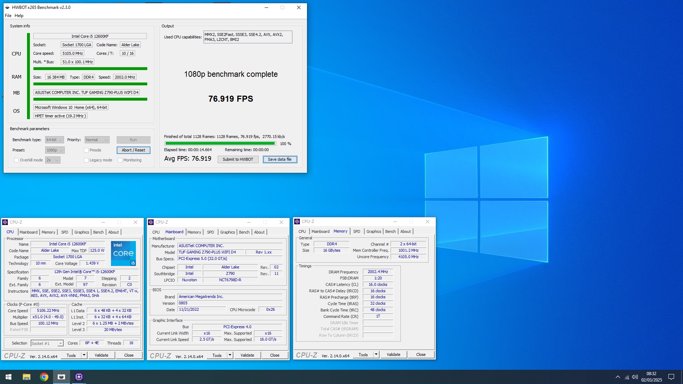Viewport: 683px width, 384px height.
Task: Open the Windows Start menu
Action: [9, 377]
